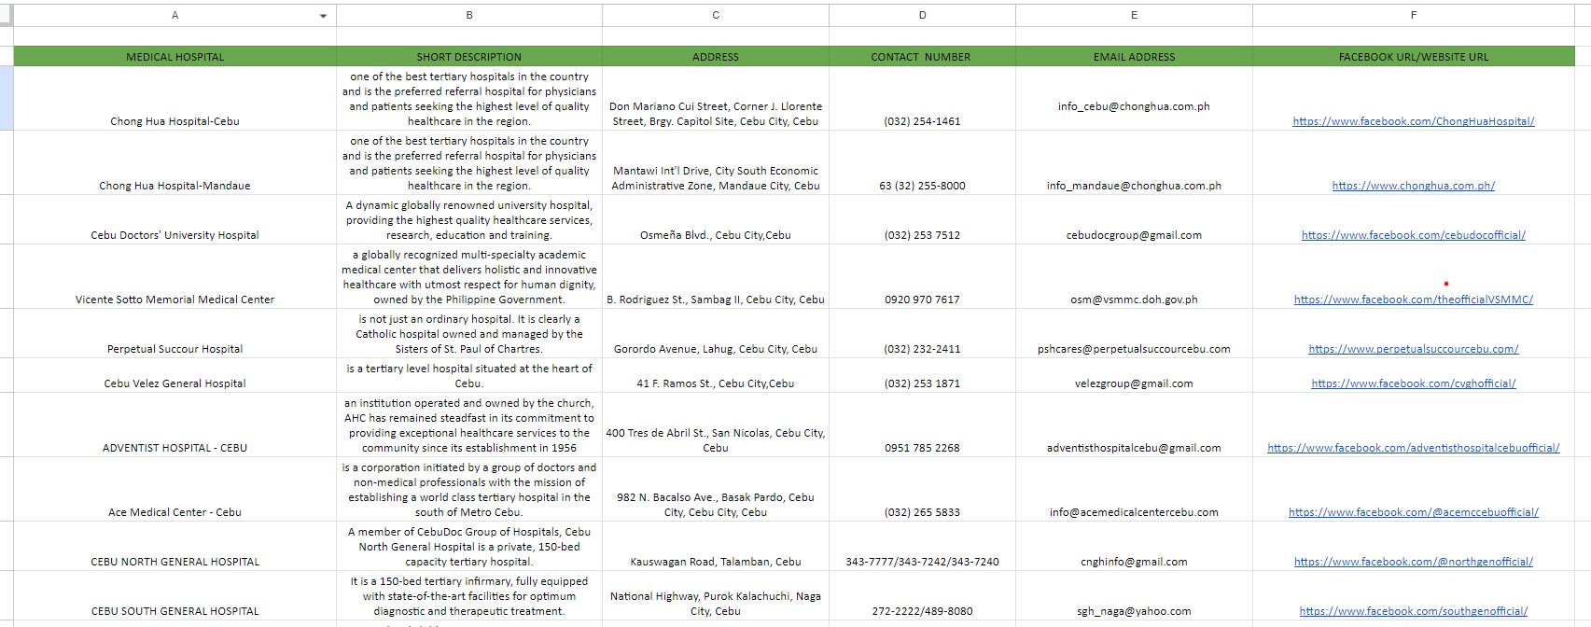
Task: Select the 41 F. Ramos St. address cell
Action: point(716,376)
